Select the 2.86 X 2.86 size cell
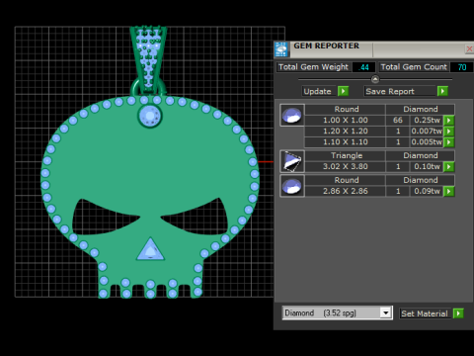The width and height of the screenshot is (474, 356). 346,191
